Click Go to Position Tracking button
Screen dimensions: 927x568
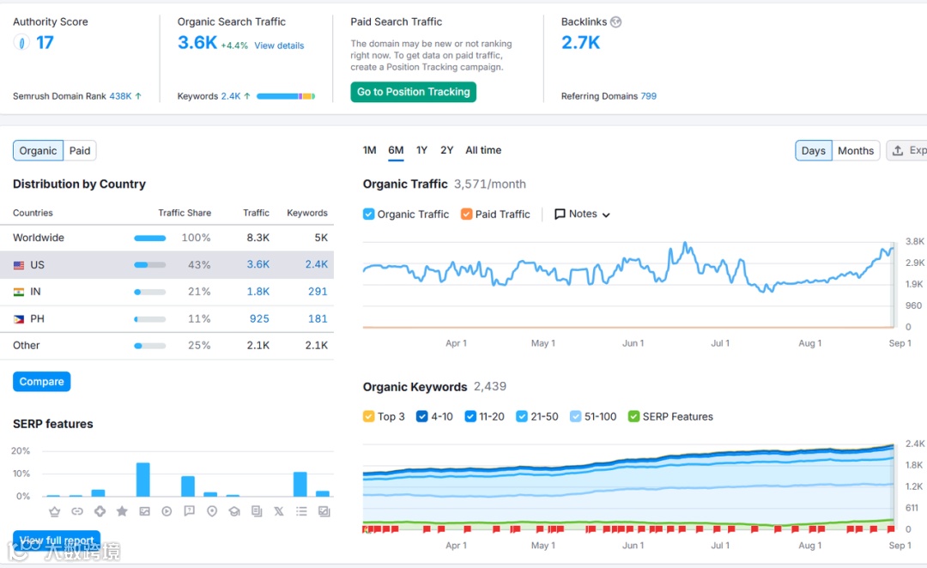413,92
